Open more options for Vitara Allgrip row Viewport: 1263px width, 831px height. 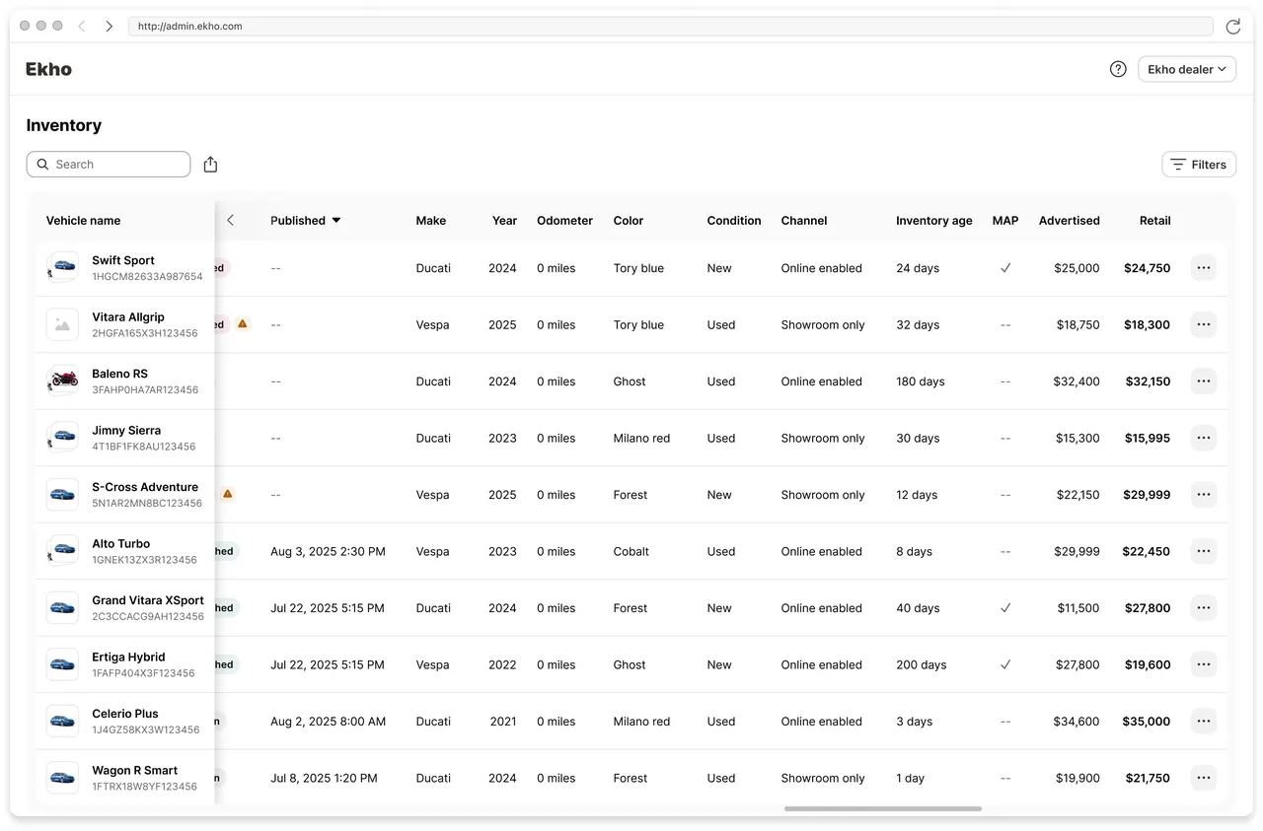click(x=1203, y=324)
